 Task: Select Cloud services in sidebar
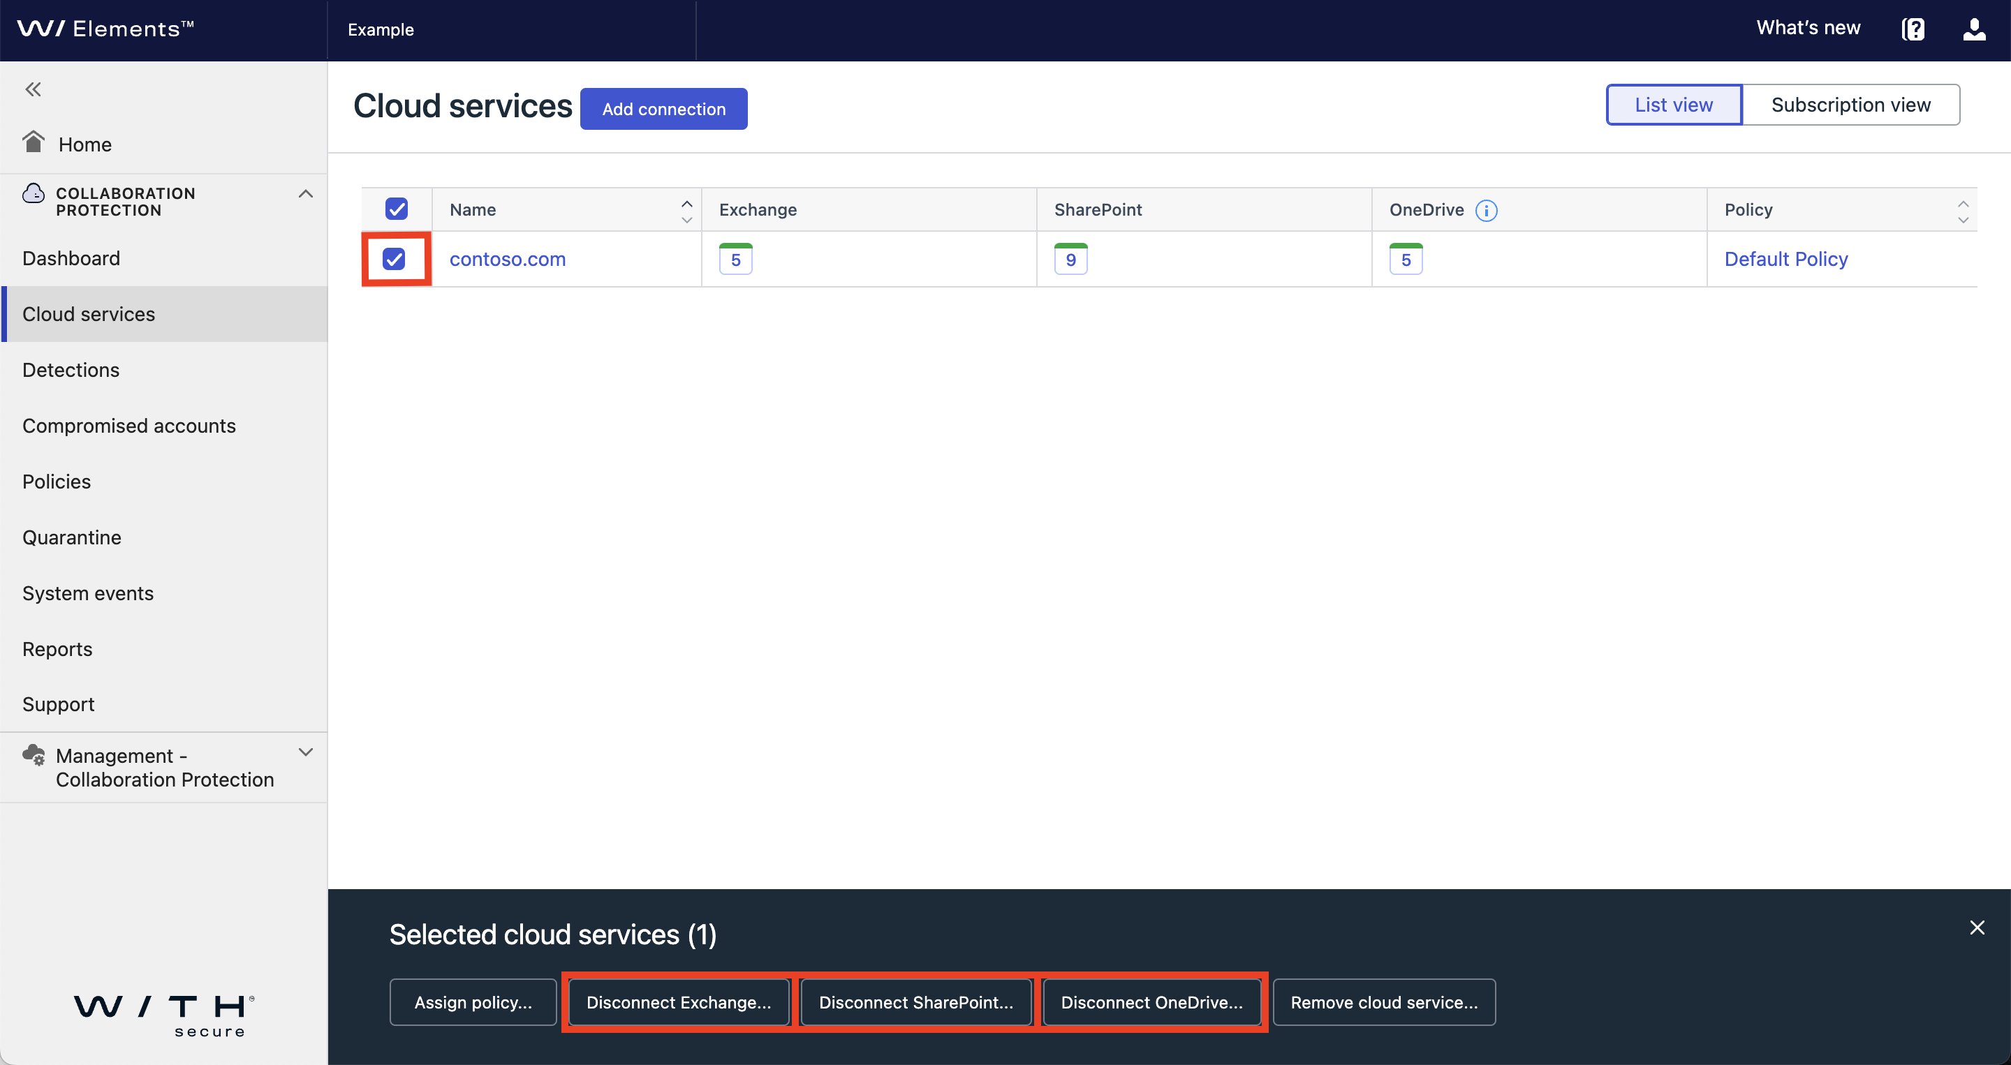(x=164, y=315)
